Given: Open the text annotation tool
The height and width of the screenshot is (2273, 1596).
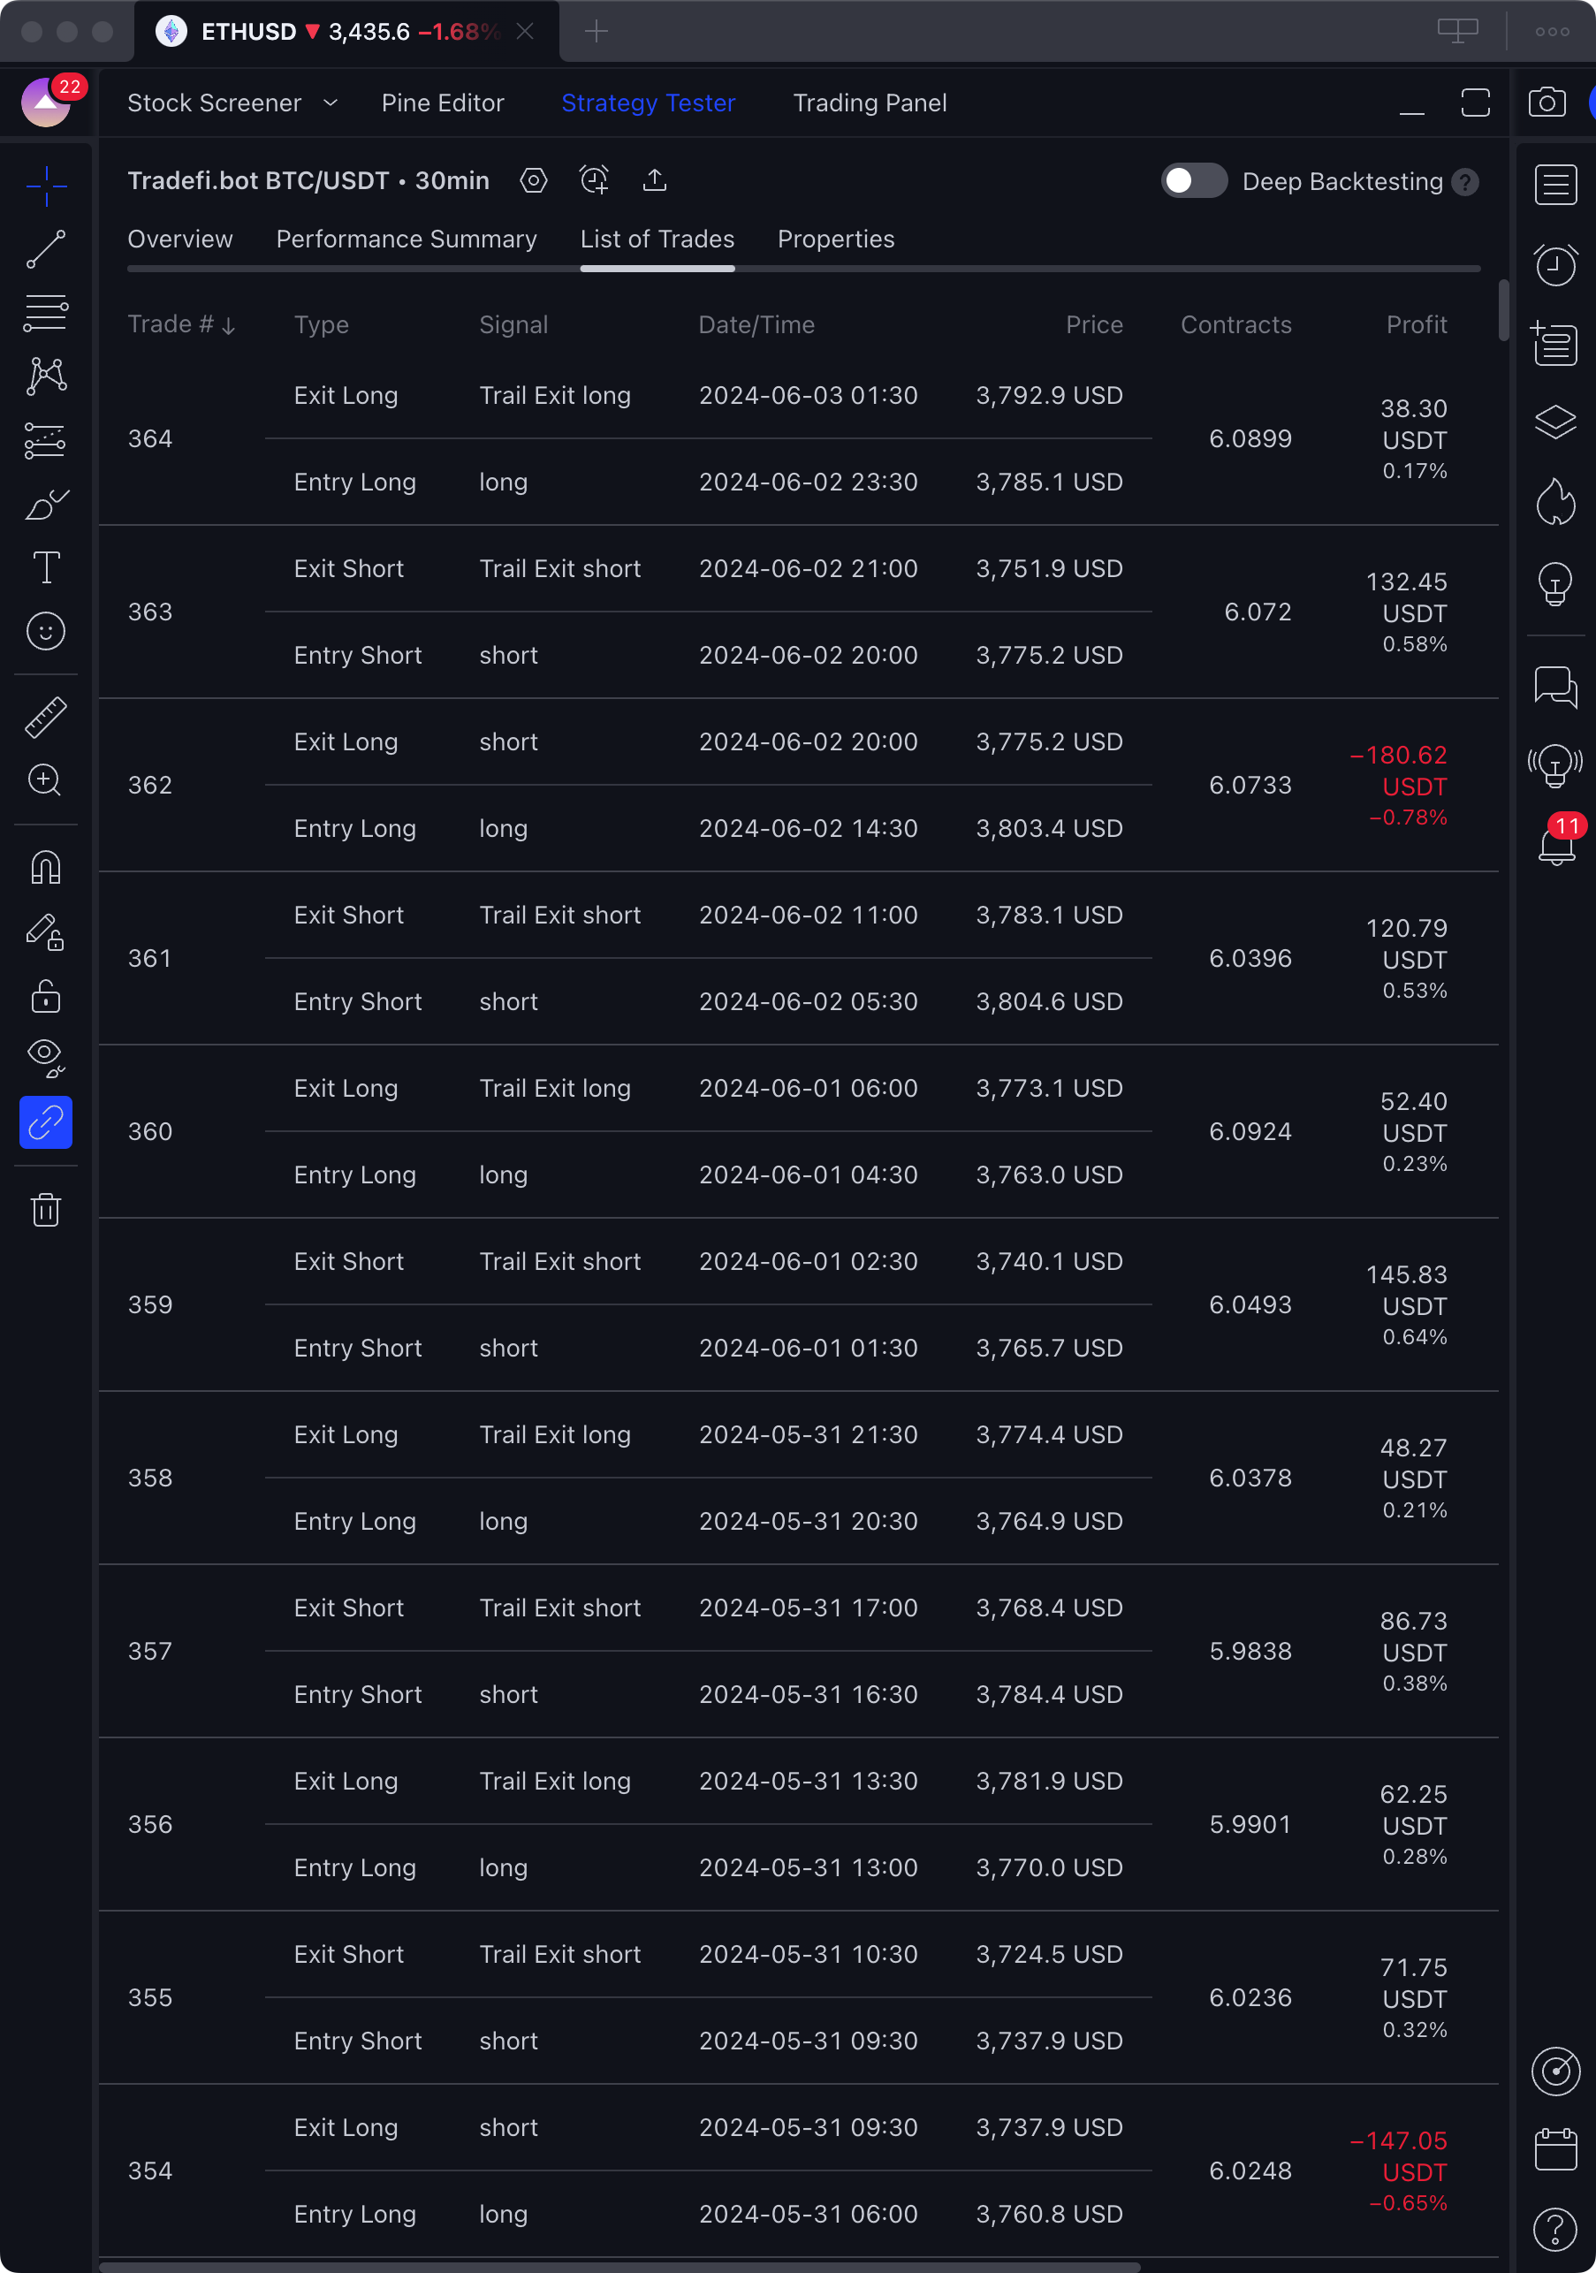Looking at the screenshot, I should click(x=46, y=567).
